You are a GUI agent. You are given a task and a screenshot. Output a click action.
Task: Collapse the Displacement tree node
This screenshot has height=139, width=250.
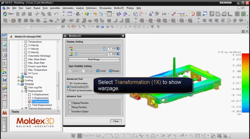(22, 91)
